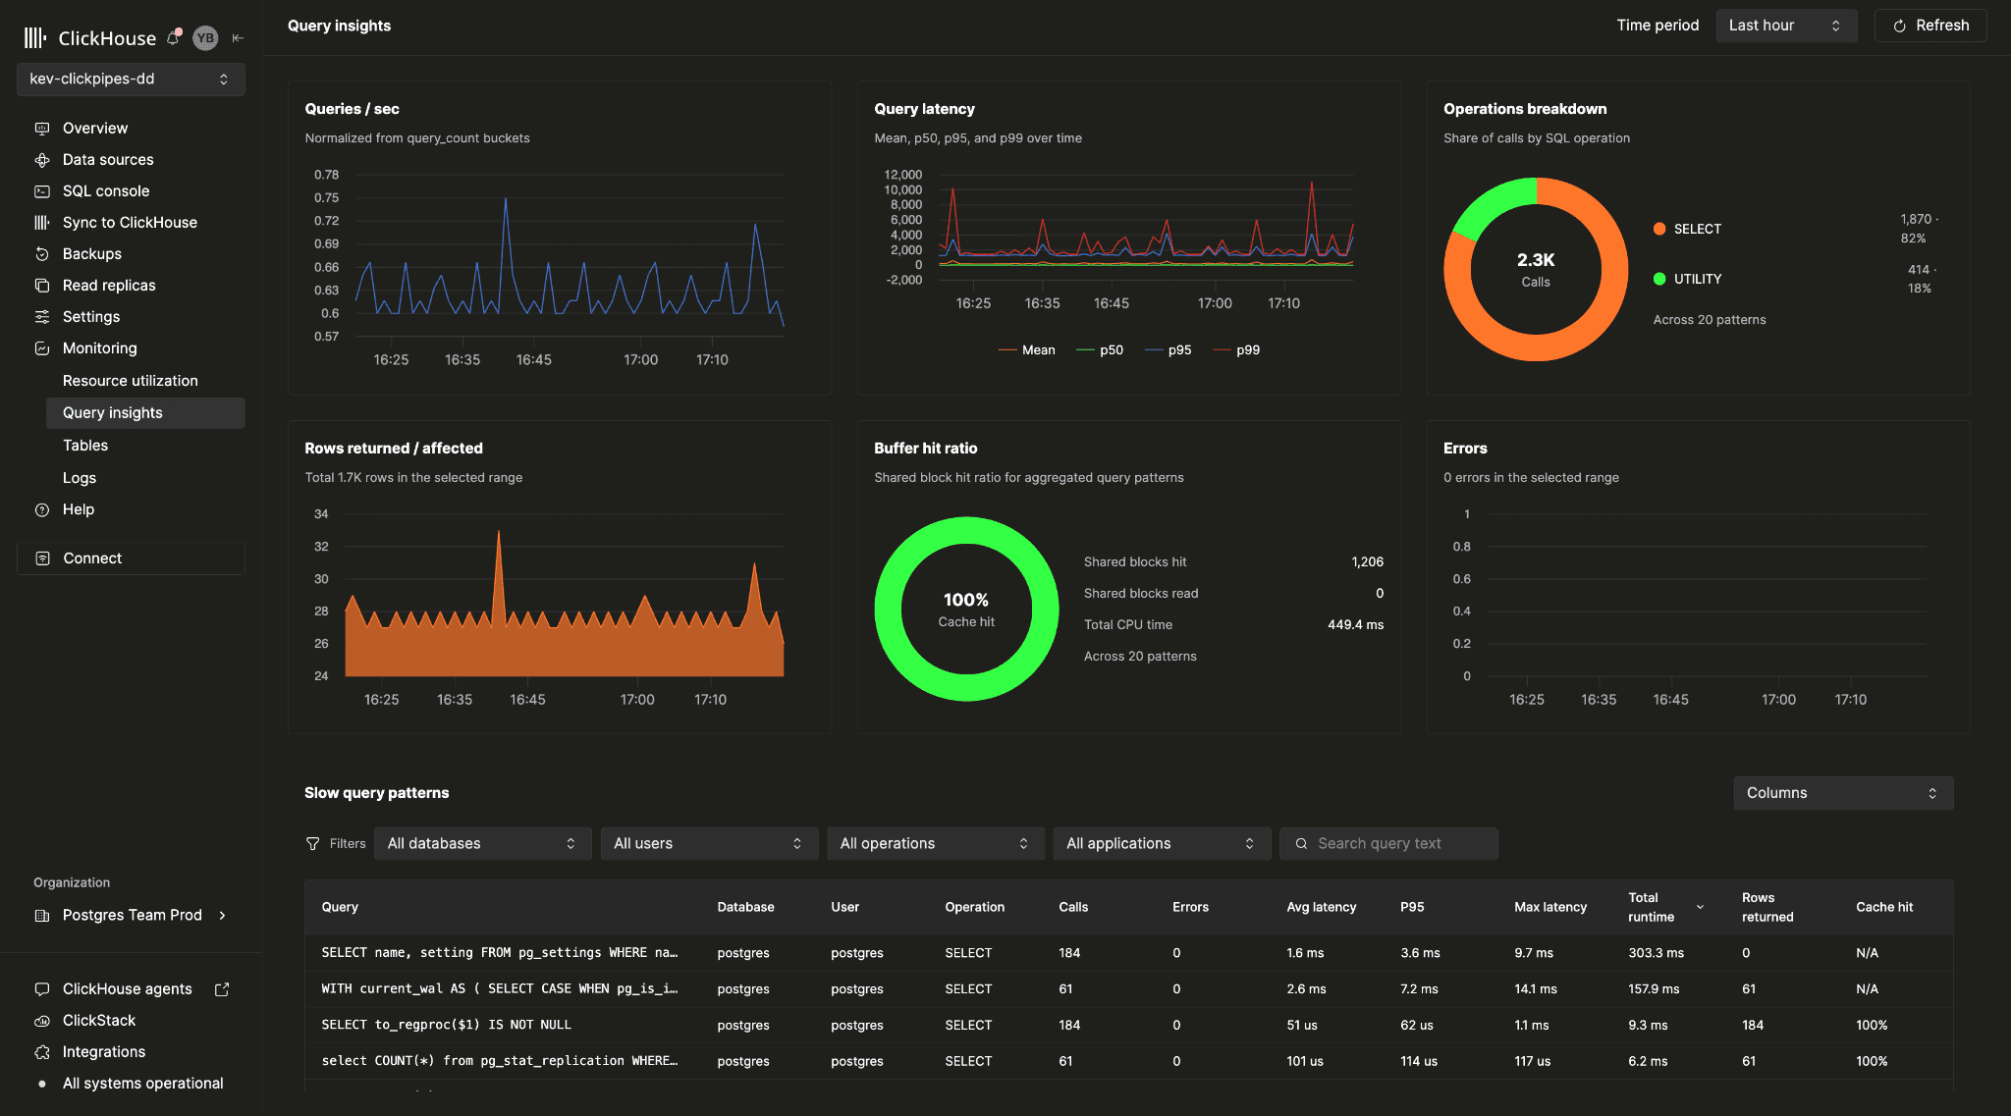Open the Logs page
The image size is (2011, 1116).
coord(80,478)
